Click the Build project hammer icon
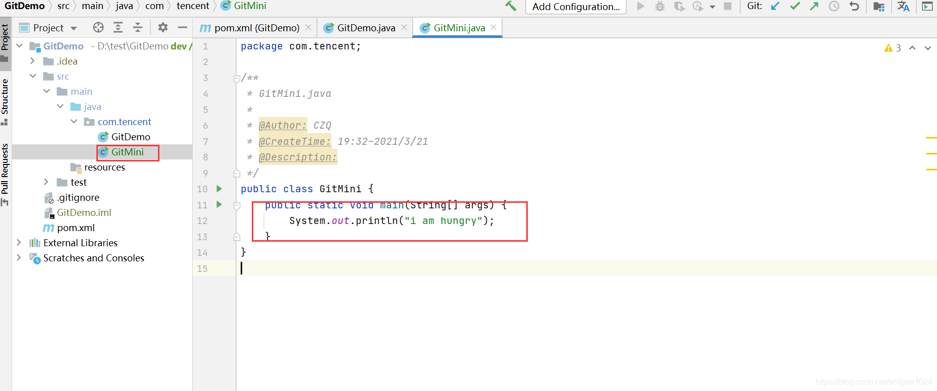The width and height of the screenshot is (937, 391). pyautogui.click(x=511, y=6)
